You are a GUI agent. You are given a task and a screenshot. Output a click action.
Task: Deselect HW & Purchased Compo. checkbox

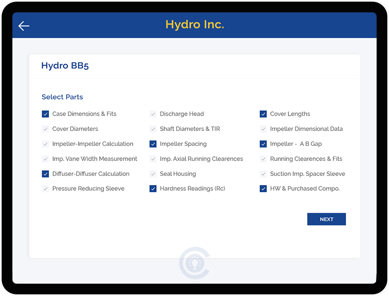coord(263,189)
